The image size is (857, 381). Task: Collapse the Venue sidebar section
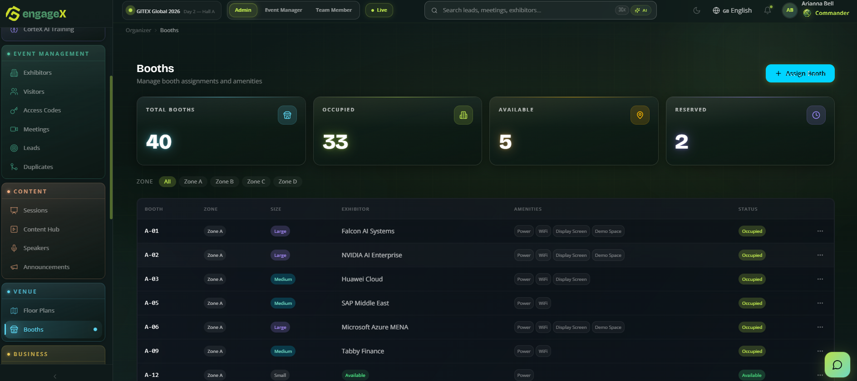pyautogui.click(x=54, y=291)
